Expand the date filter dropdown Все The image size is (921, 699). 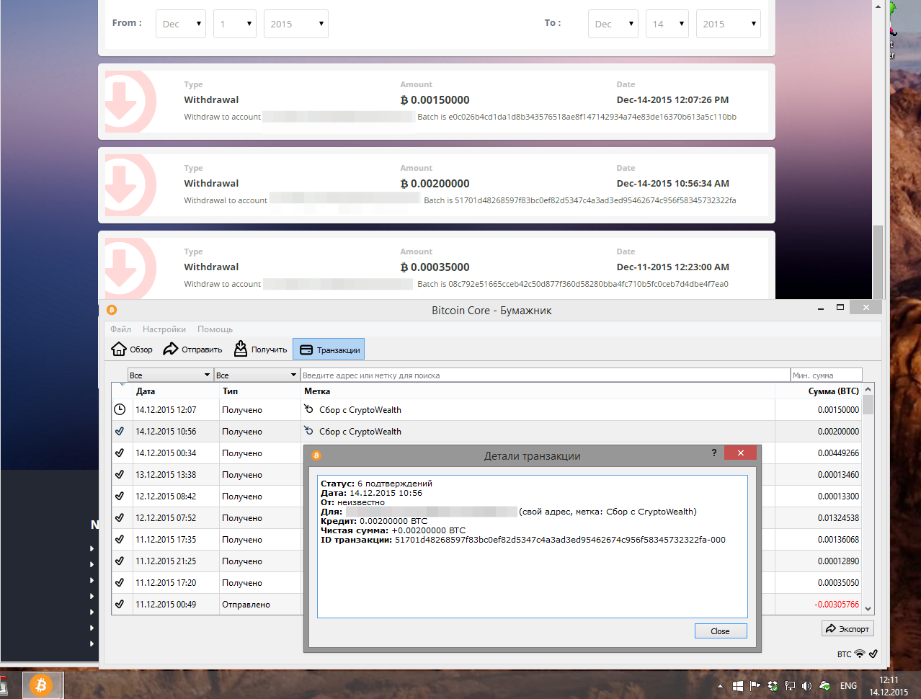click(169, 375)
